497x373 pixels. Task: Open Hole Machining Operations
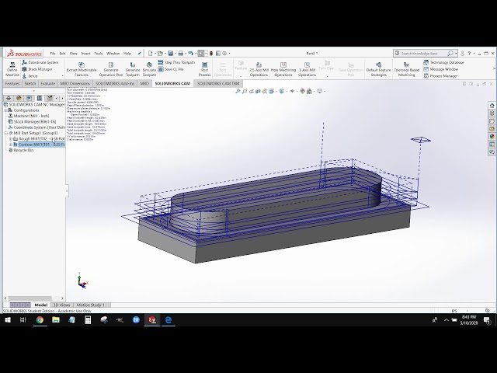click(283, 69)
